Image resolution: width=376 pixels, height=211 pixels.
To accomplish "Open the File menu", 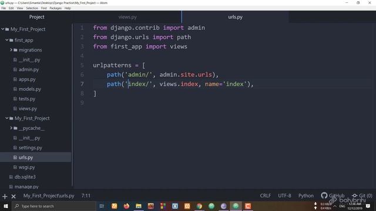I will click(4, 8).
